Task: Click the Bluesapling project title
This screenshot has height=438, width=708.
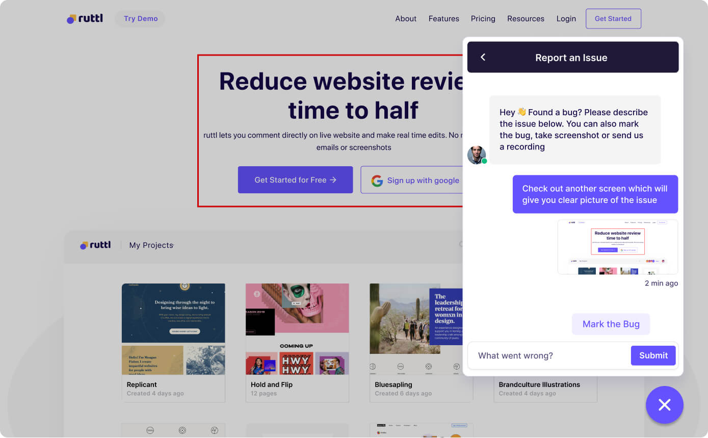Action: (x=394, y=384)
